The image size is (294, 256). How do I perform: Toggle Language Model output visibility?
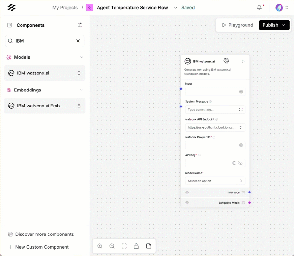[187, 203]
